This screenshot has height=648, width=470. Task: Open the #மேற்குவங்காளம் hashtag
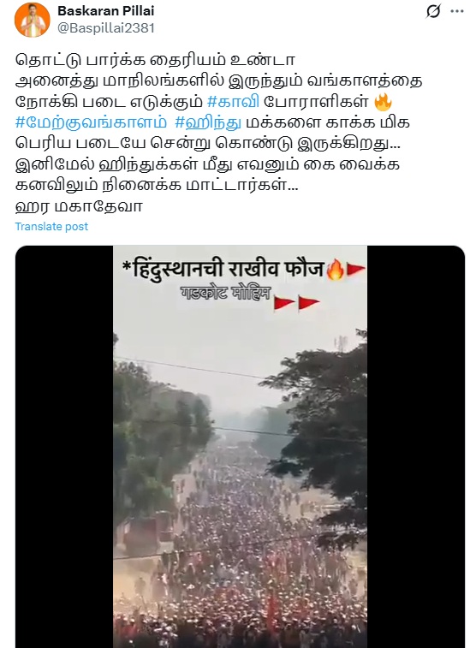coord(91,122)
